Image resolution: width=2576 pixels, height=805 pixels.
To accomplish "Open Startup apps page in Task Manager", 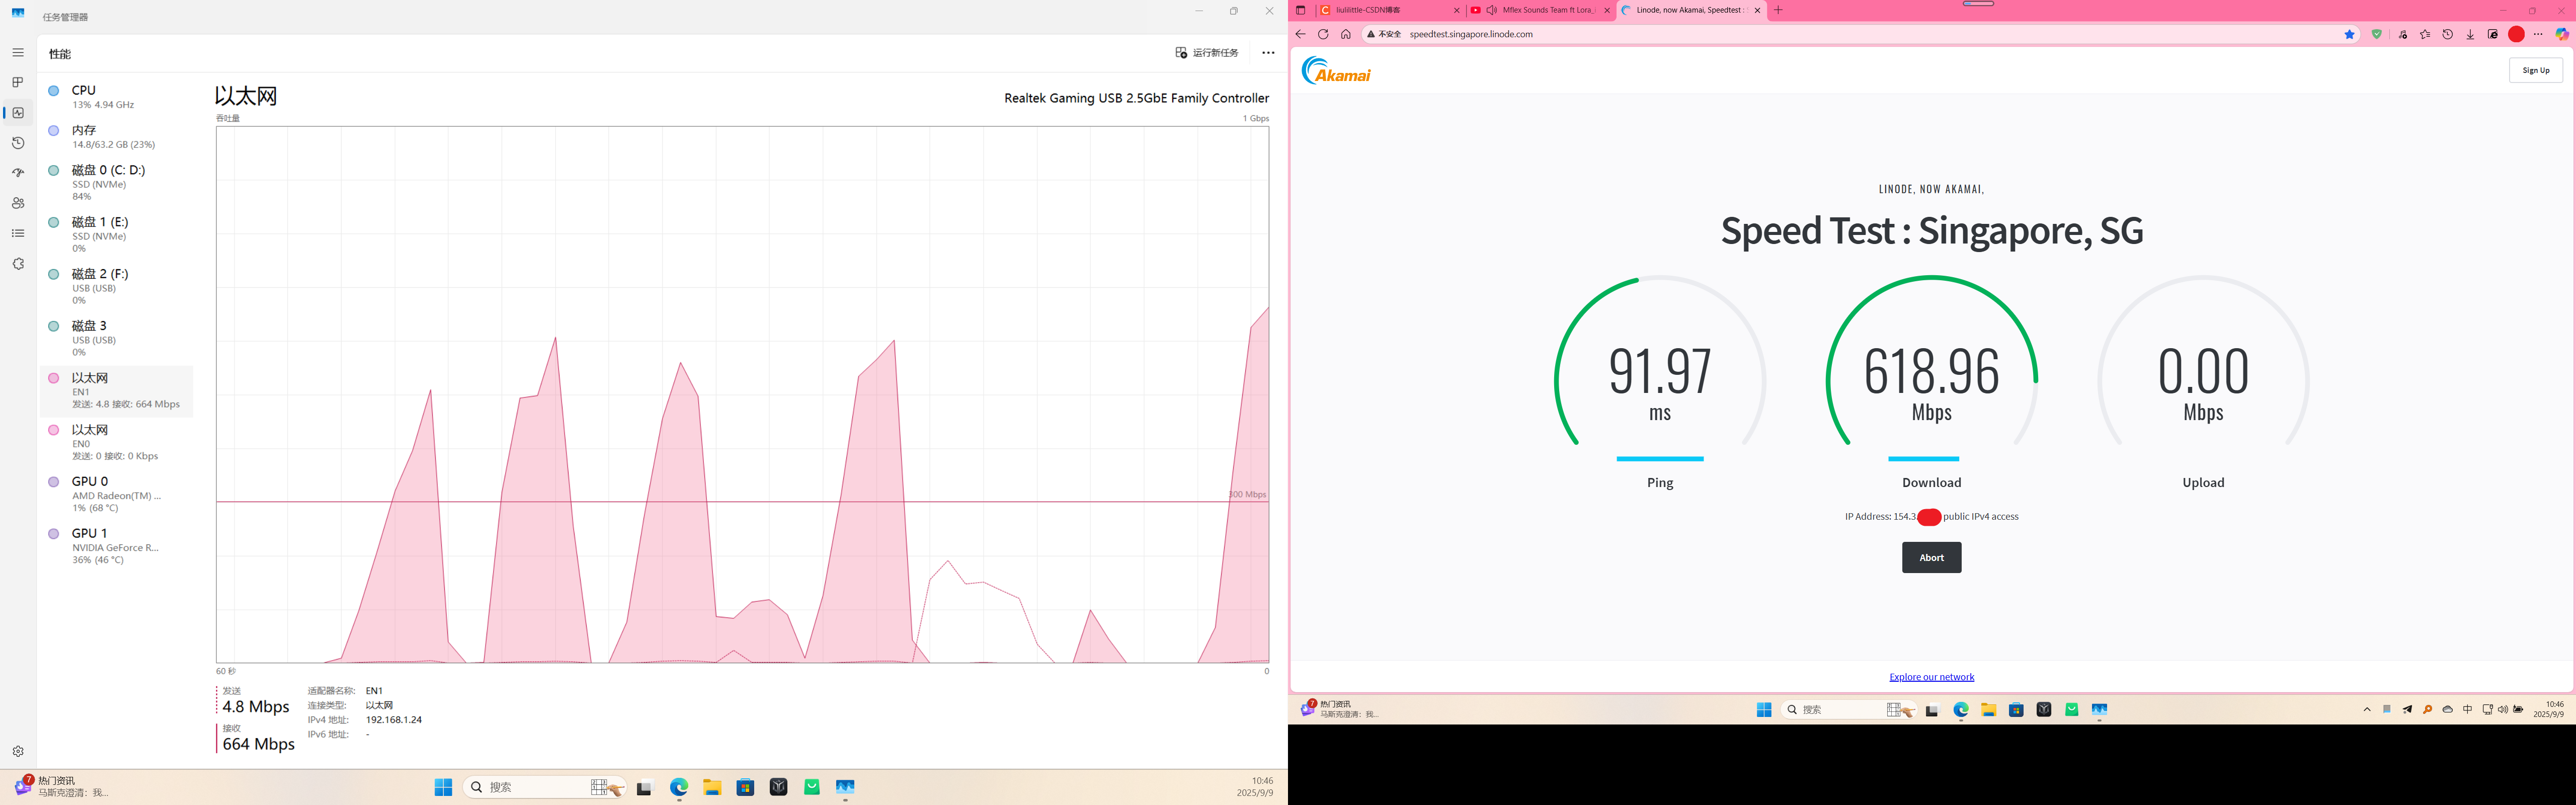I will click(18, 173).
